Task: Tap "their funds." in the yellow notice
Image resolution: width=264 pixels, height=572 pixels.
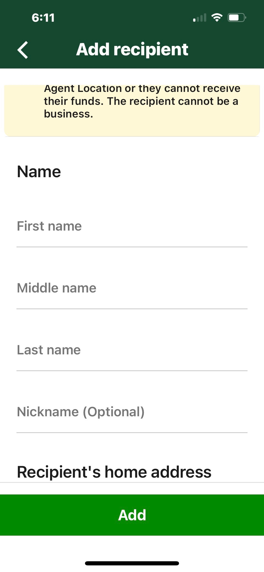Action: (x=74, y=101)
